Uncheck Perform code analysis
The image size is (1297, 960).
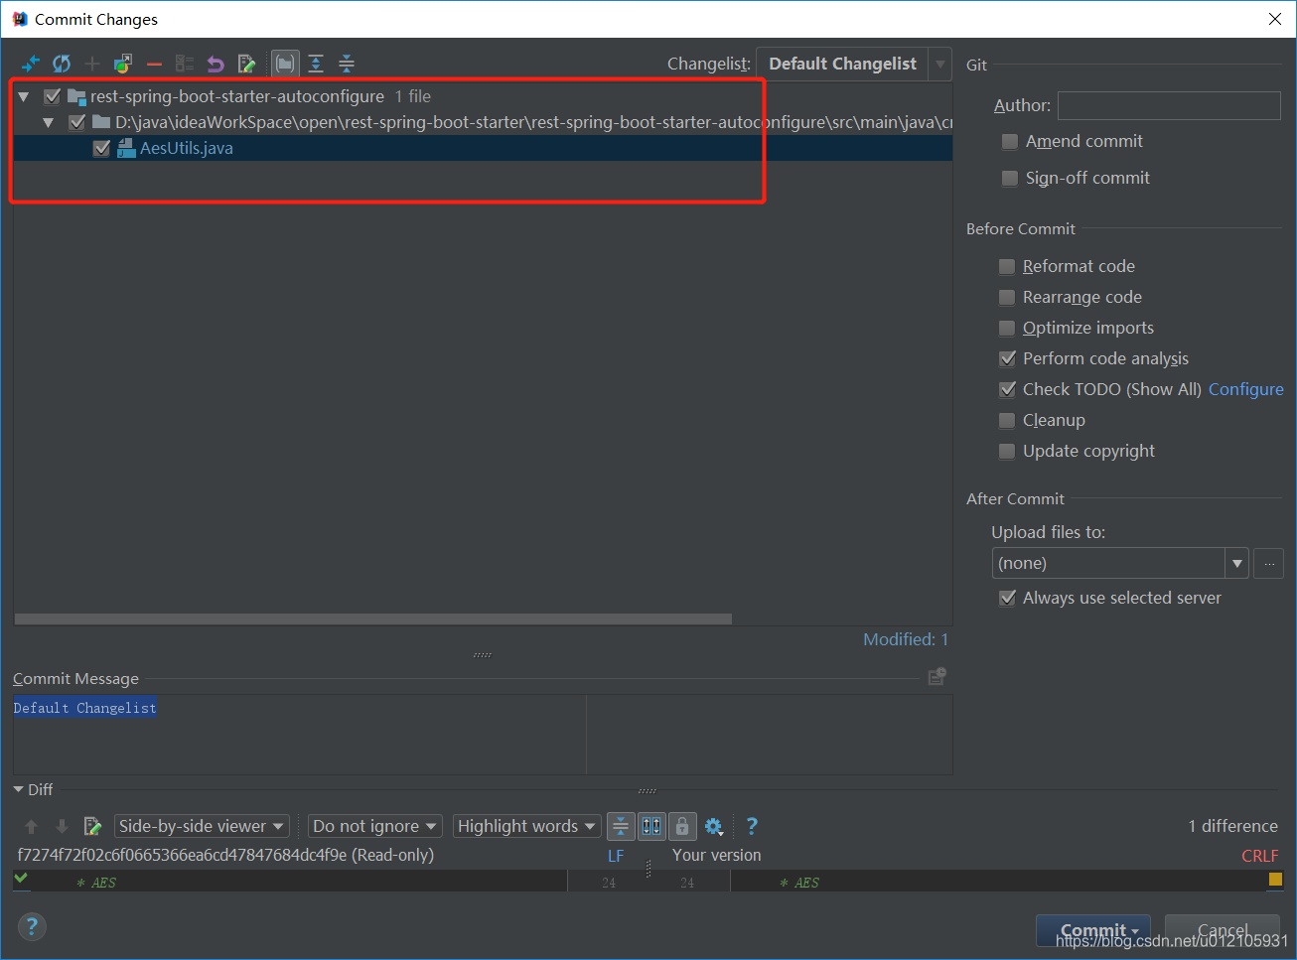tap(1007, 359)
